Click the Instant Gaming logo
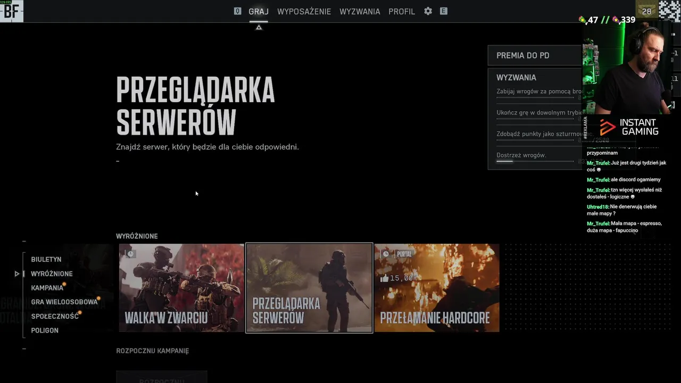Screen dimensions: 681x383 pos(628,128)
